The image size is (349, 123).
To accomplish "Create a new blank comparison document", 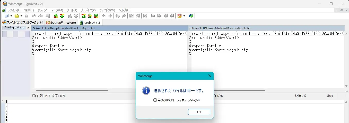I will [7, 16].
